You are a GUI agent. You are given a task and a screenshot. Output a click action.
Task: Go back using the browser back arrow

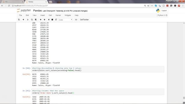pyautogui.click(x=2, y=6)
